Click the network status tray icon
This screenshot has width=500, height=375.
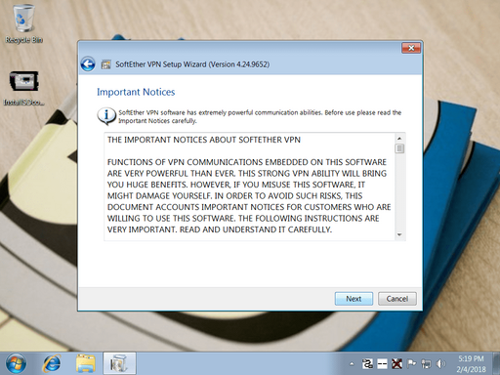[426, 363]
